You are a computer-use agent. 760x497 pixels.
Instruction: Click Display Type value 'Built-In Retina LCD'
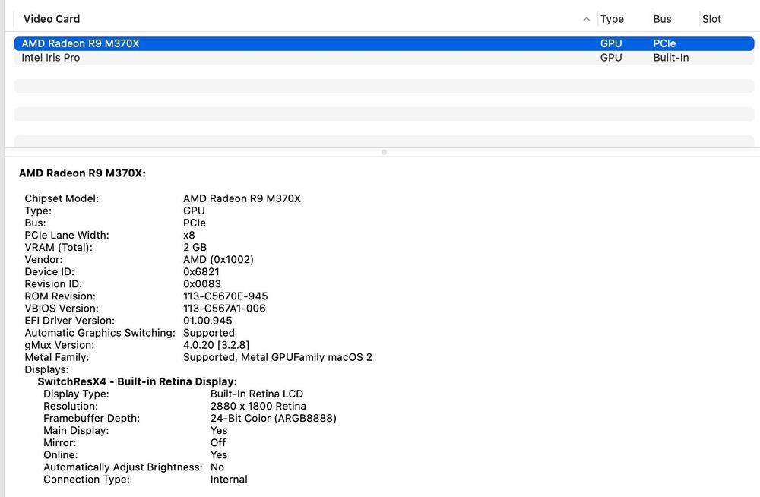click(257, 394)
